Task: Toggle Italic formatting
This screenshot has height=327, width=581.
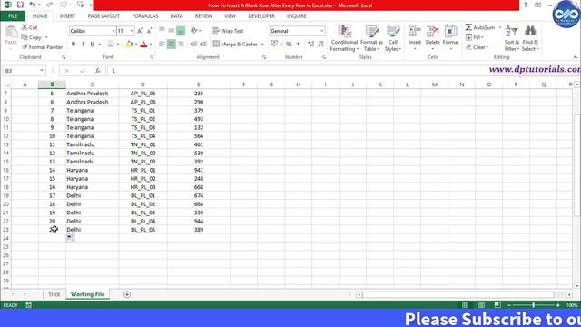Action: tap(83, 45)
